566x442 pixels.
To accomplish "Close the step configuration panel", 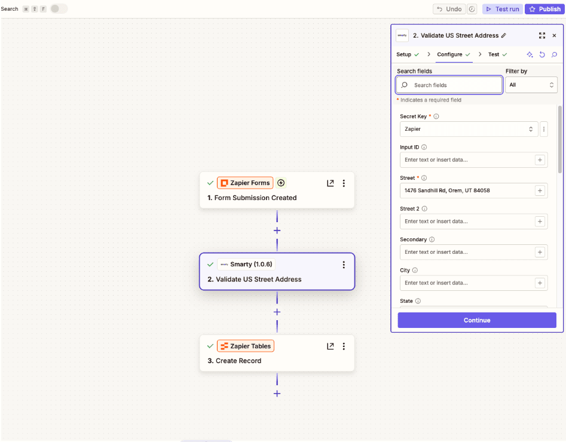I will point(554,35).
